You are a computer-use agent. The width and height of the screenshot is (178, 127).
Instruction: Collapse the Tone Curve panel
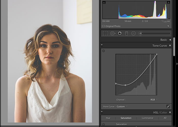coord(170,46)
